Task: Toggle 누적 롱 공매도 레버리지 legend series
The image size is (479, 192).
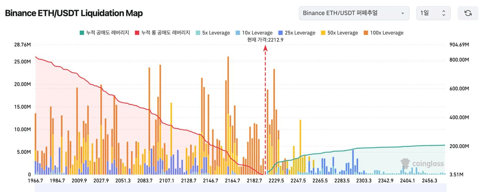Action: [x=163, y=33]
